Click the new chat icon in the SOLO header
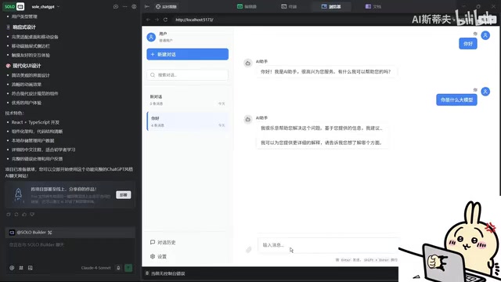Screen dimensions: 501x282 tap(116, 6)
